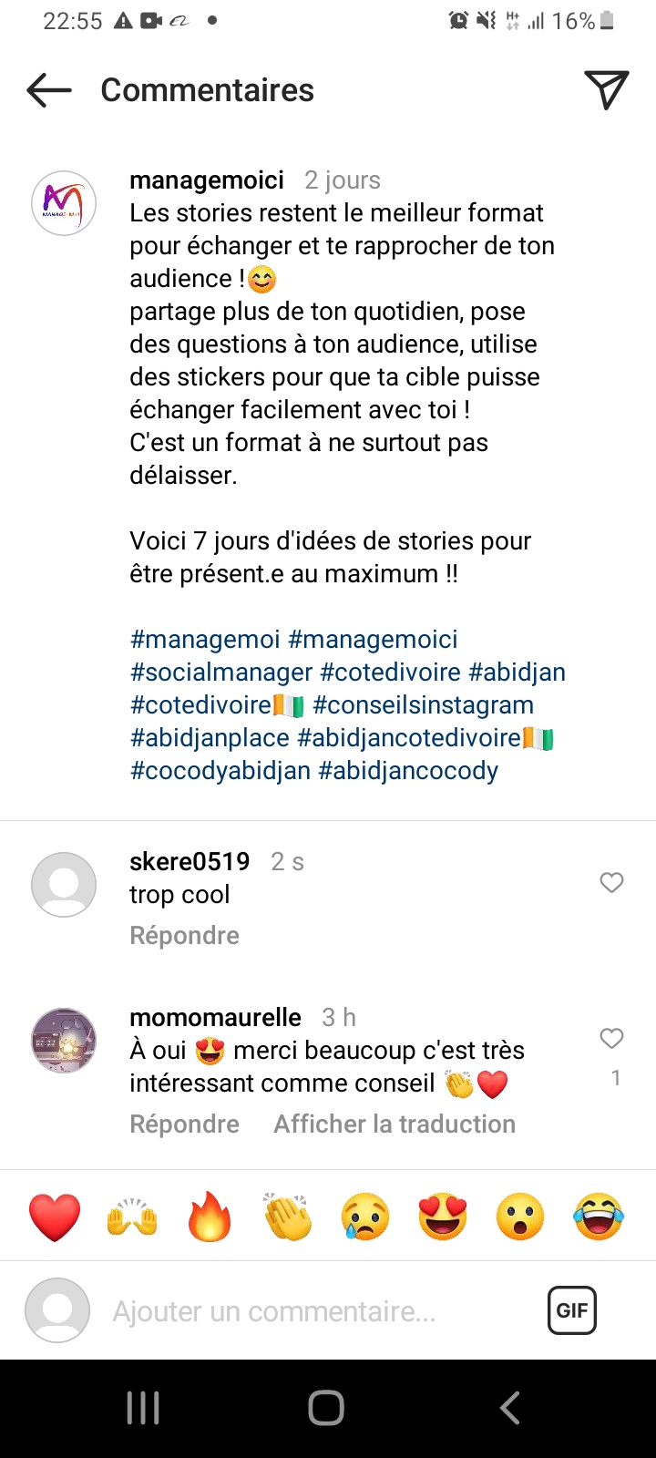Insert the laughing tears quick emoji

(x=599, y=1217)
